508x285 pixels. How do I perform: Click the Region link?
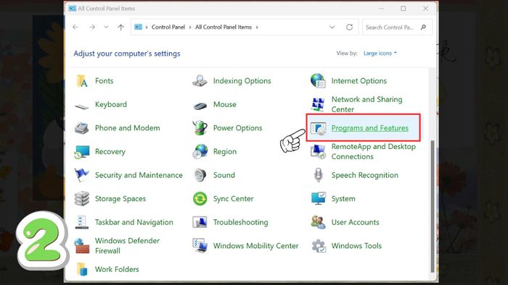pyautogui.click(x=225, y=152)
